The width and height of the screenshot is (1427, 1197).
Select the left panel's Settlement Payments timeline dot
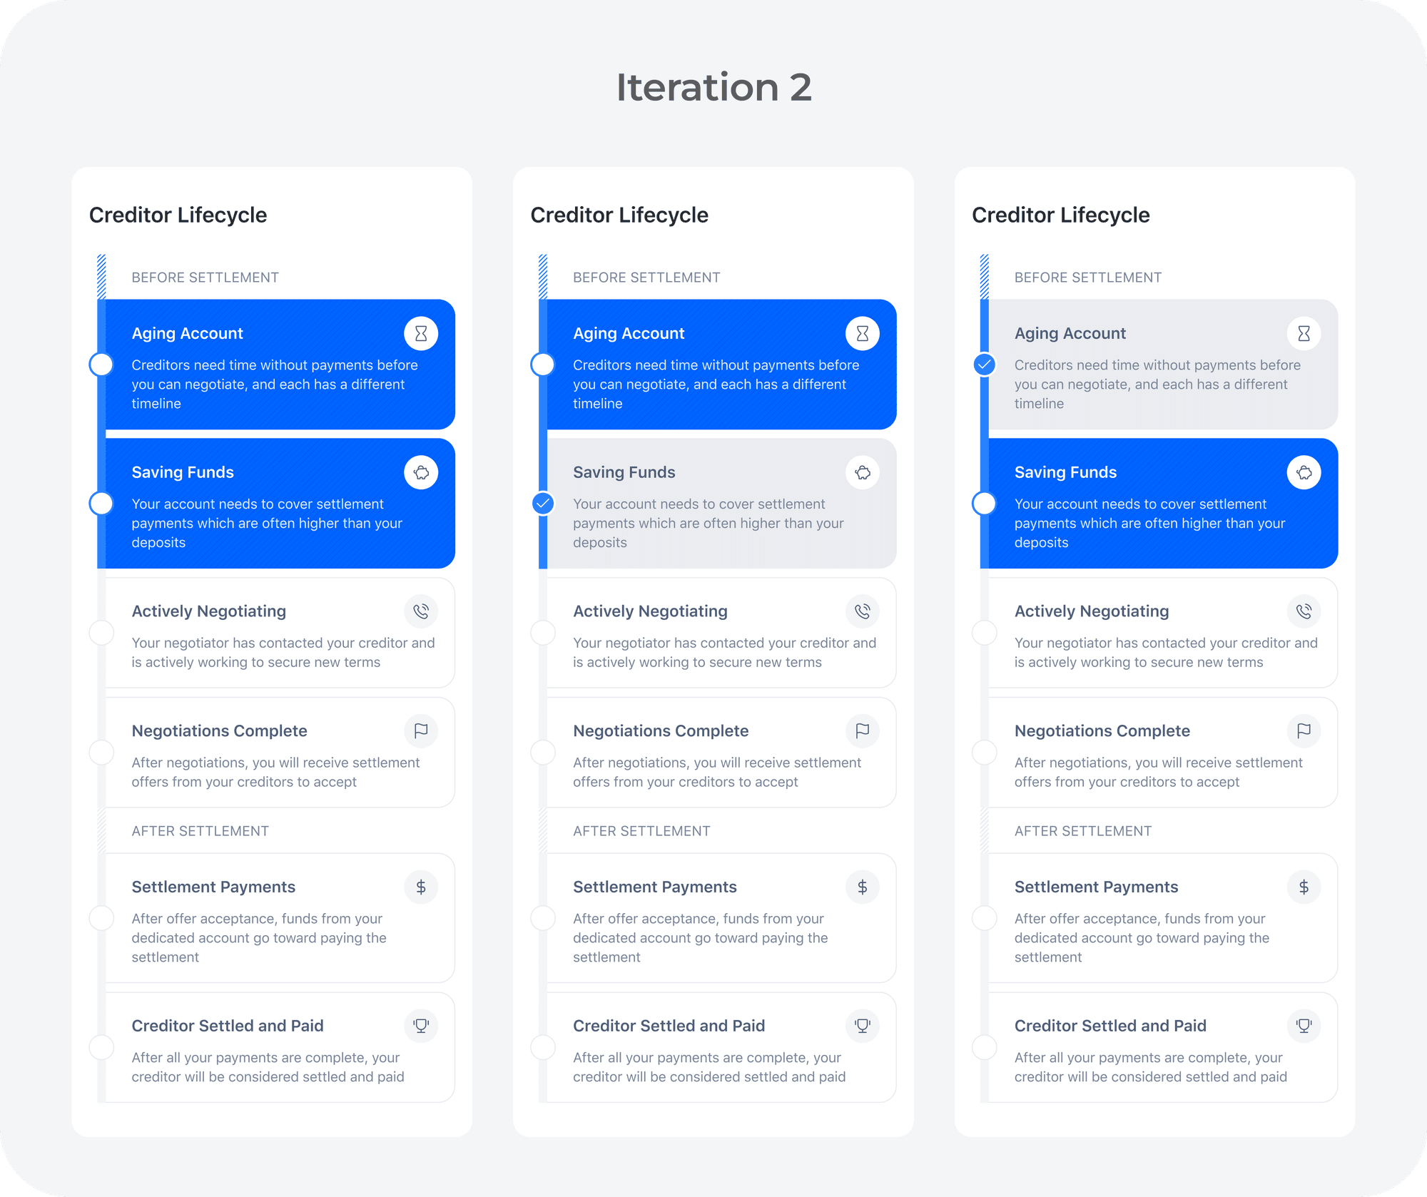tap(101, 918)
